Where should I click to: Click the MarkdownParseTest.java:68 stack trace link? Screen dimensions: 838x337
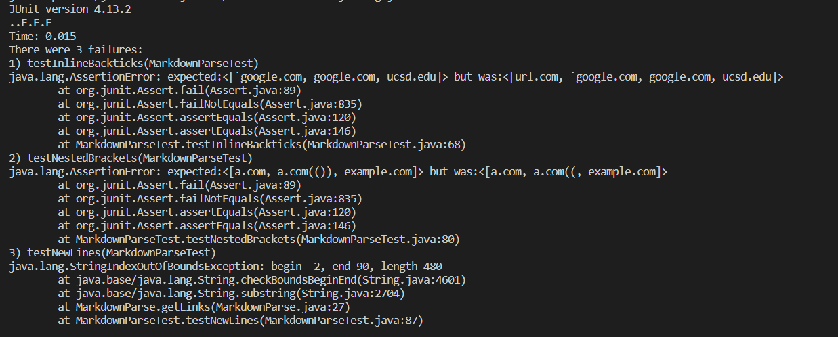tap(385, 144)
